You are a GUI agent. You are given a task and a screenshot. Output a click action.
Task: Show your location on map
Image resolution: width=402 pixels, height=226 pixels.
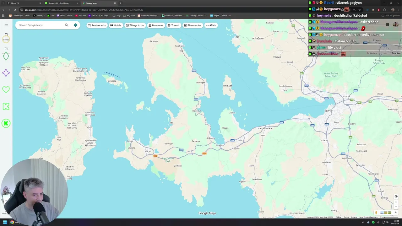point(396,196)
